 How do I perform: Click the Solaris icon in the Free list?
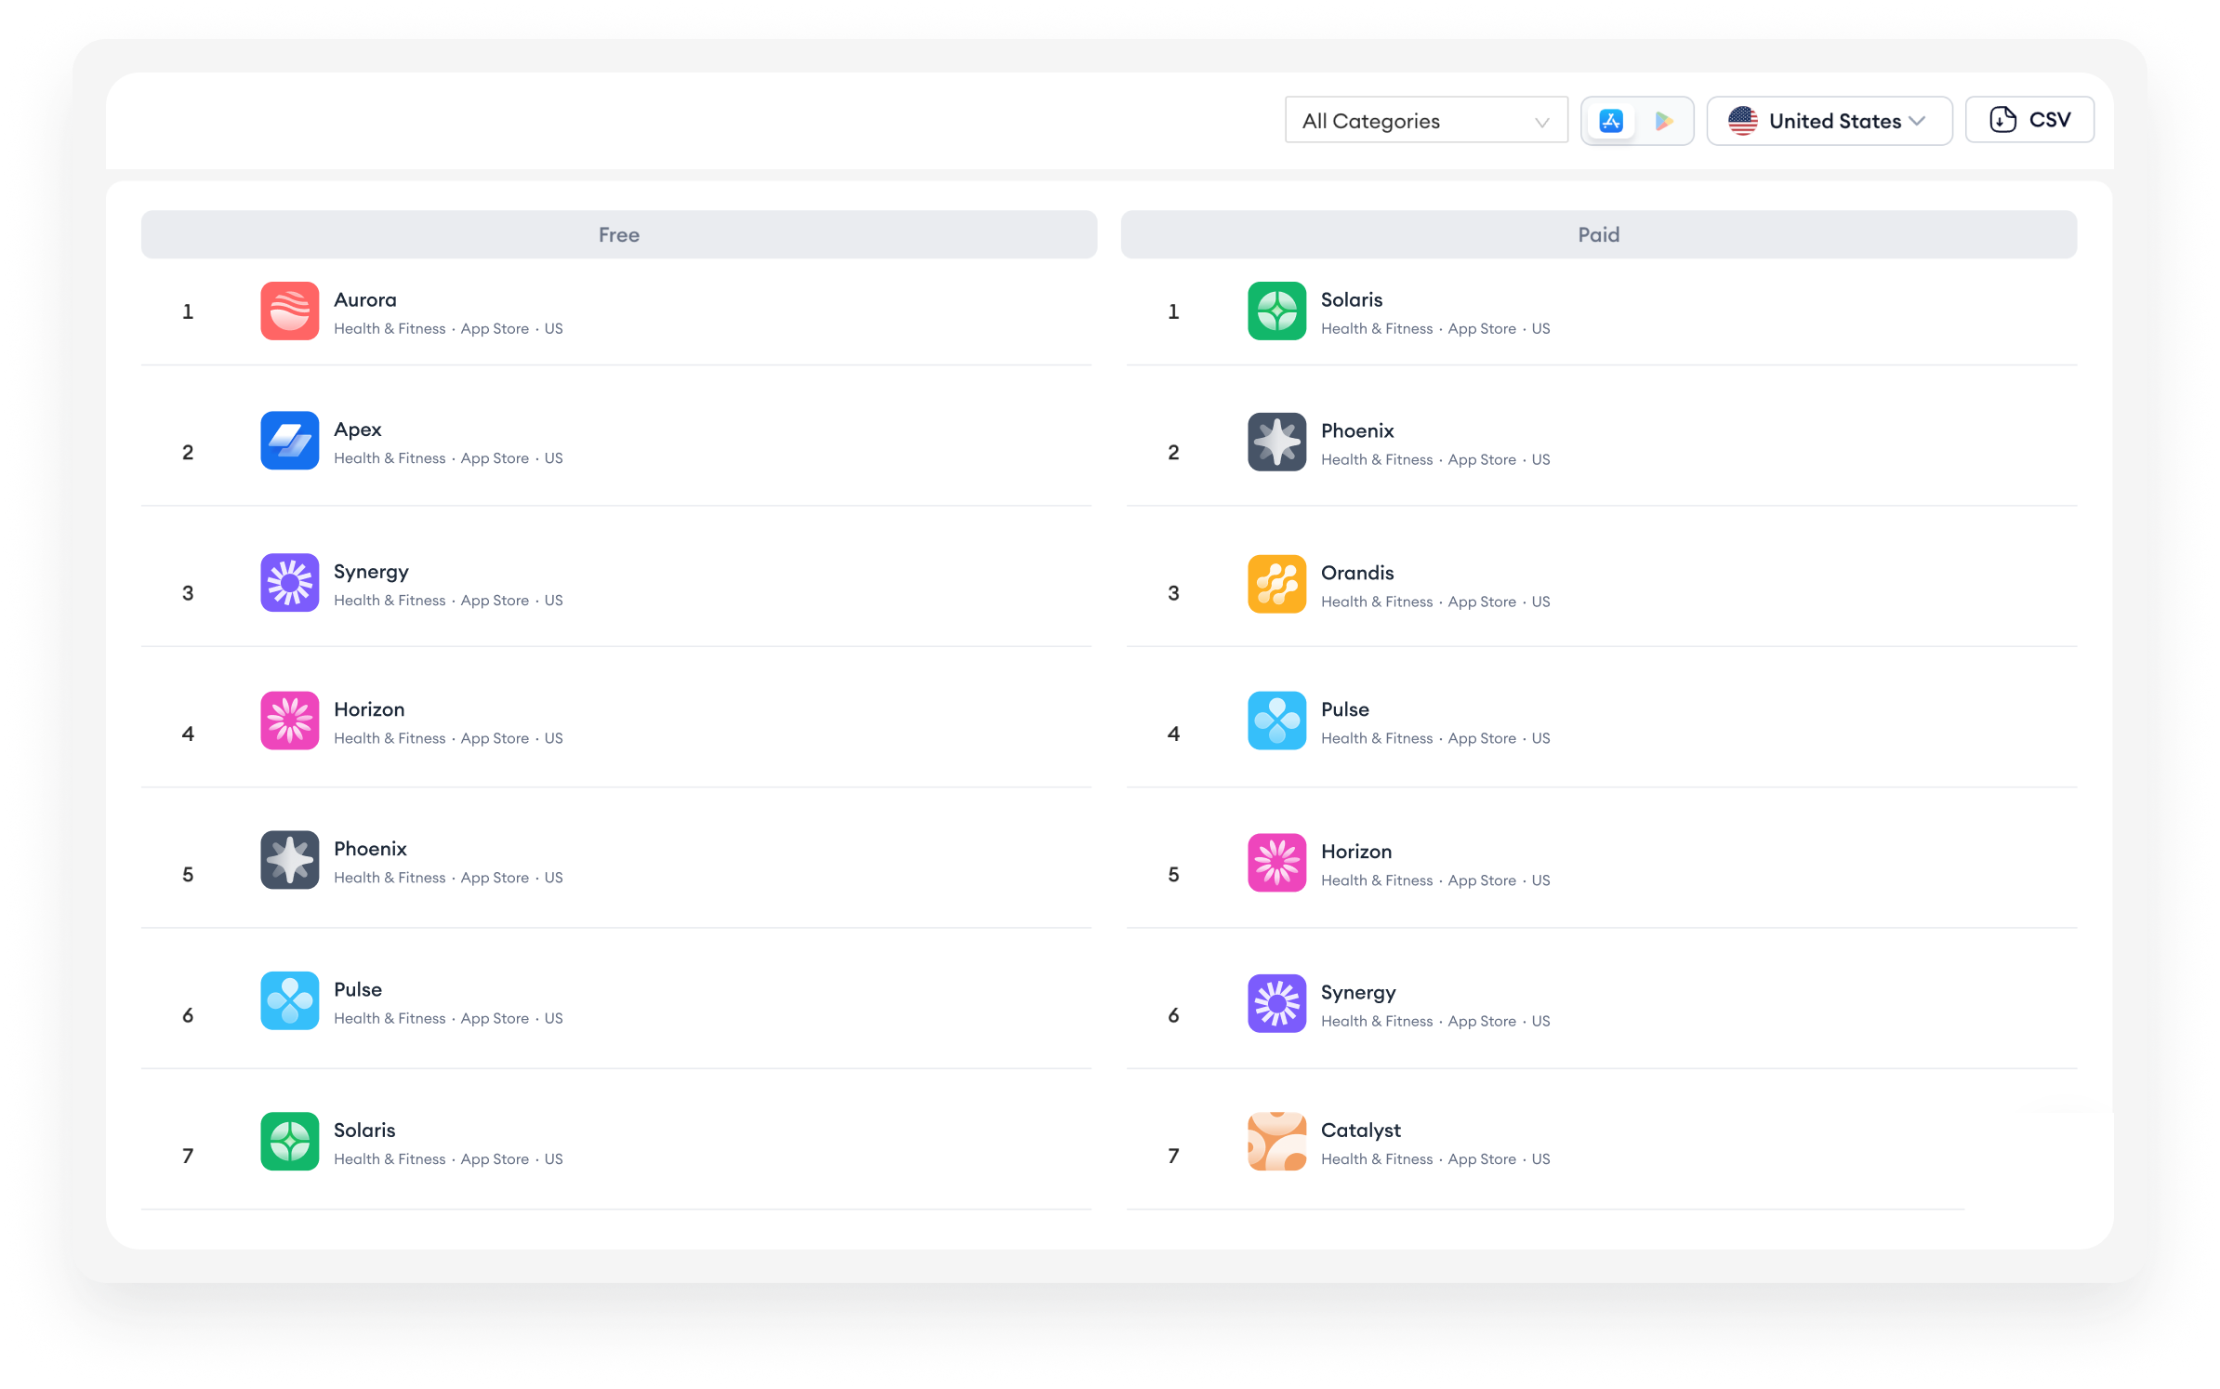(289, 1142)
